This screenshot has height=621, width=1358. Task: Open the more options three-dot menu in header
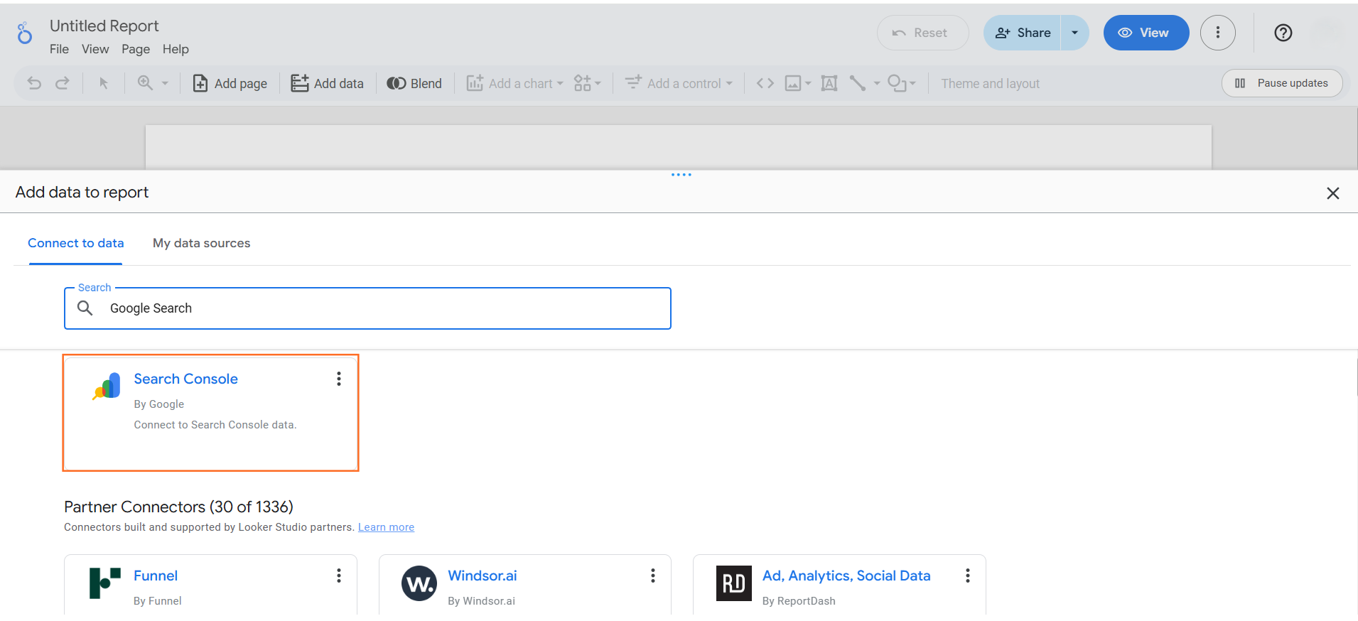(x=1218, y=33)
